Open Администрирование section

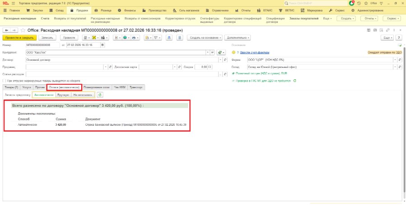[368, 11]
